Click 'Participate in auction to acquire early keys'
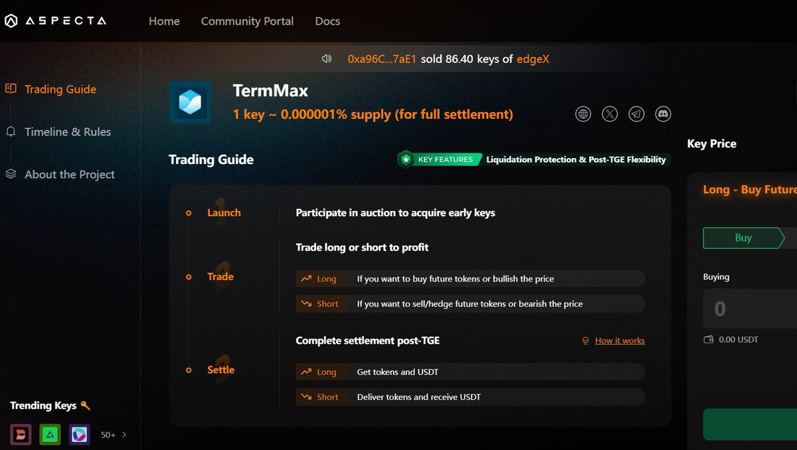797x450 pixels. (395, 213)
